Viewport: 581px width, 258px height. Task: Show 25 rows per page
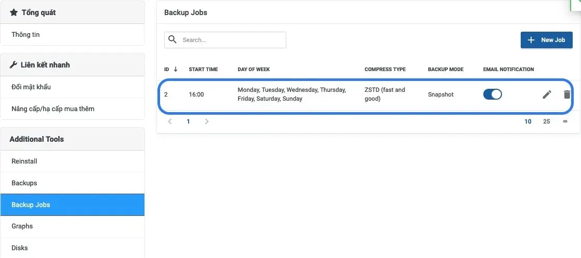pos(547,121)
